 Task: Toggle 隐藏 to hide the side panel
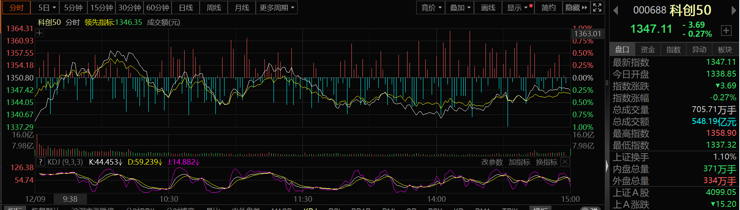pyautogui.click(x=576, y=7)
